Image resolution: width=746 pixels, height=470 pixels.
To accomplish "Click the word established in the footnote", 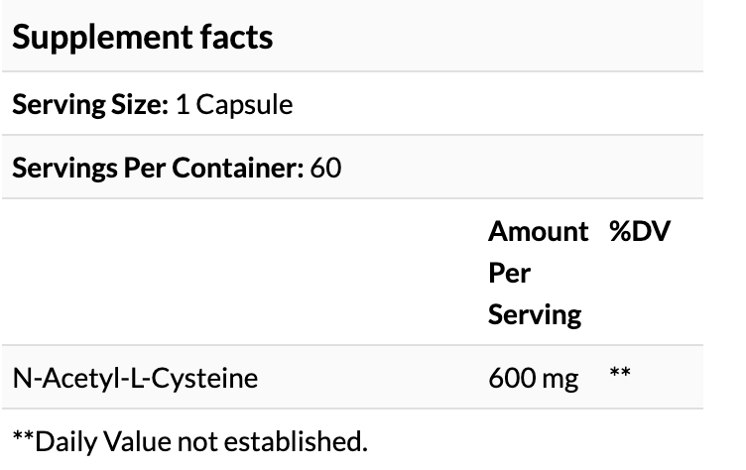I will tap(296, 441).
